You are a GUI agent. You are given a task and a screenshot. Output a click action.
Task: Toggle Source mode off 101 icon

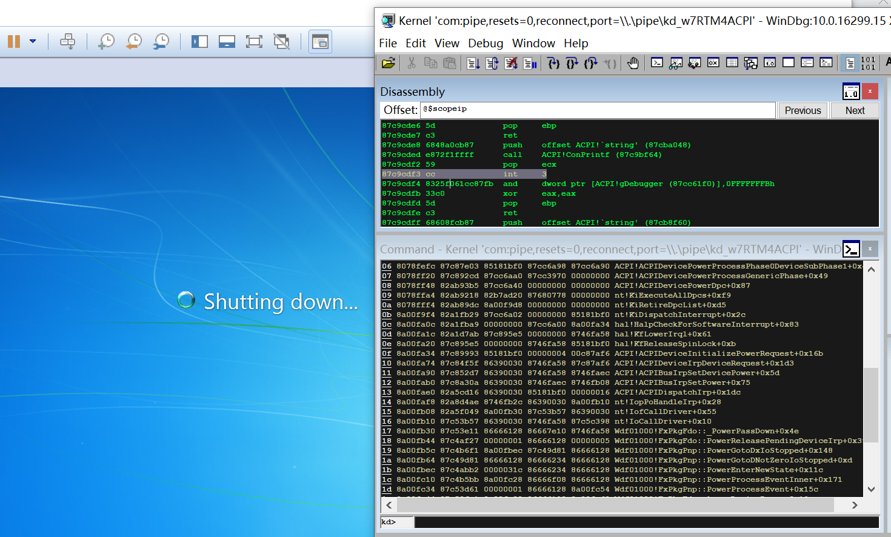coord(868,62)
